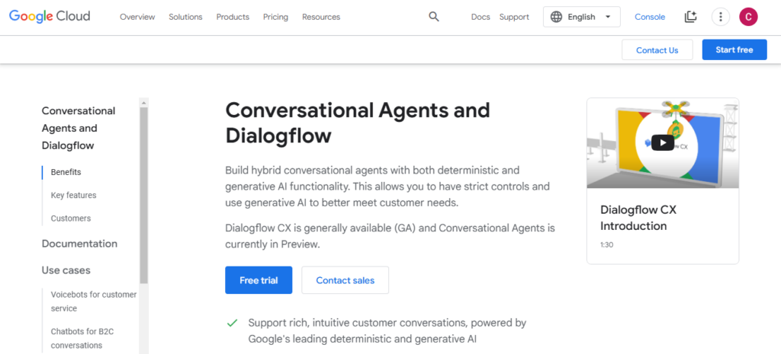Image resolution: width=781 pixels, height=354 pixels.
Task: Click the sidebar vertical scrollbar thumb
Action: 144,195
